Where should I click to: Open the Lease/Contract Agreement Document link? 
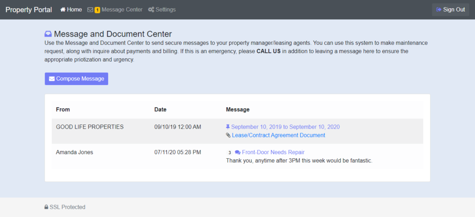point(278,136)
